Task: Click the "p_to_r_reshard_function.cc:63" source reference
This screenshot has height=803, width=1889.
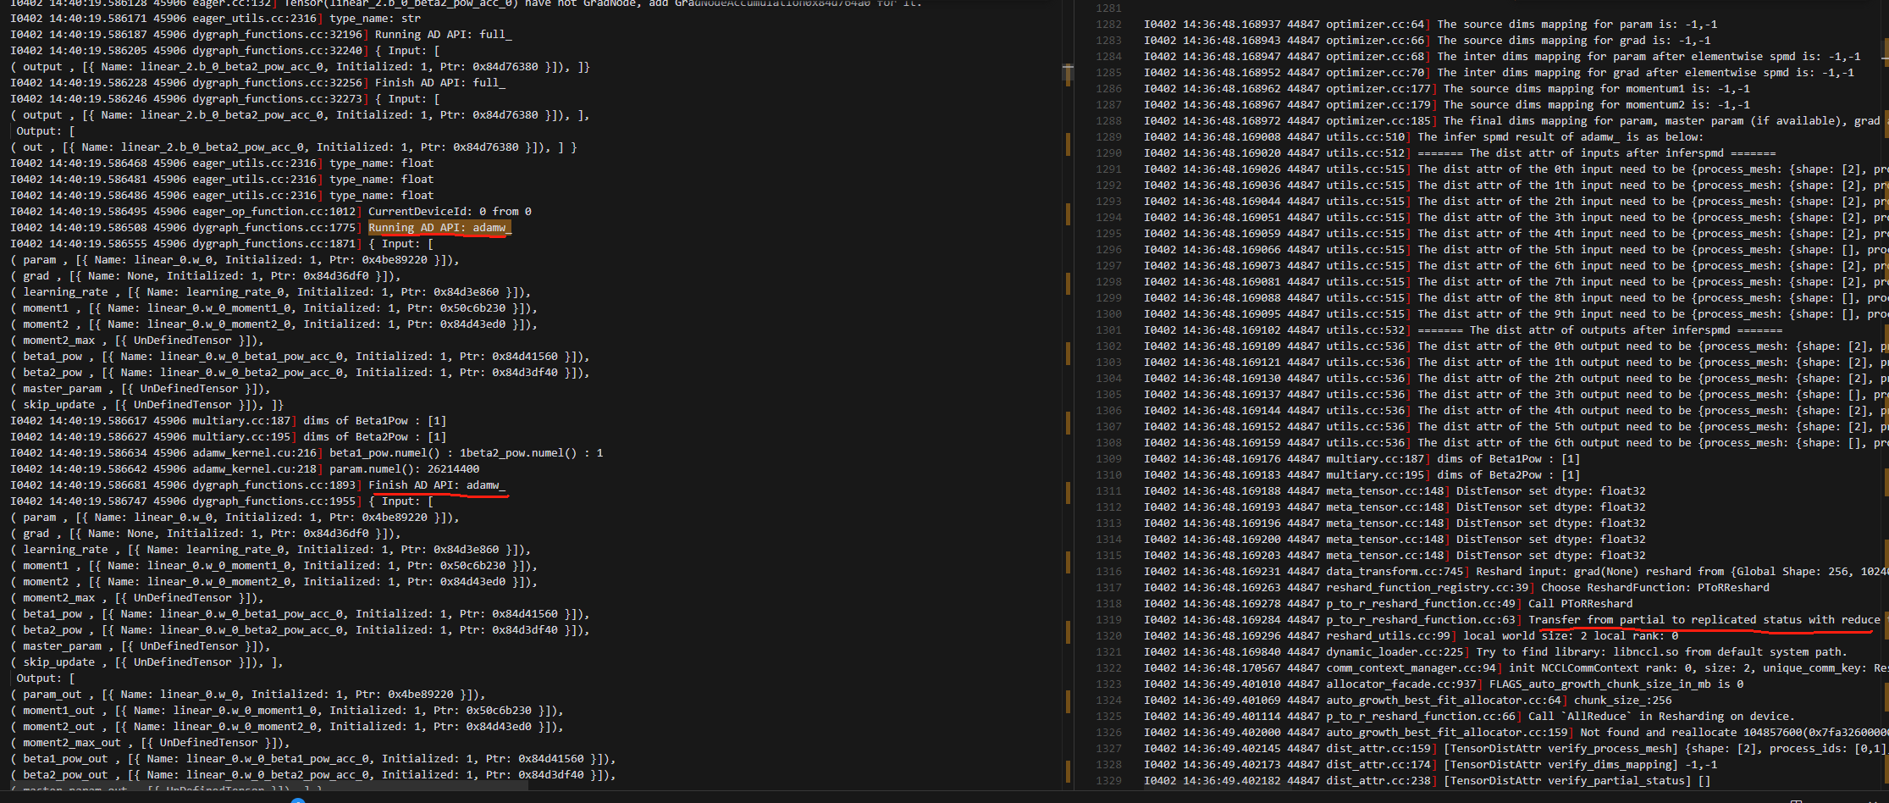Action: coord(1420,620)
